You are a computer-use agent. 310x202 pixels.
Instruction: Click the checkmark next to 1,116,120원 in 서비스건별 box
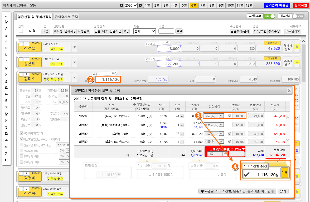coord(247,174)
